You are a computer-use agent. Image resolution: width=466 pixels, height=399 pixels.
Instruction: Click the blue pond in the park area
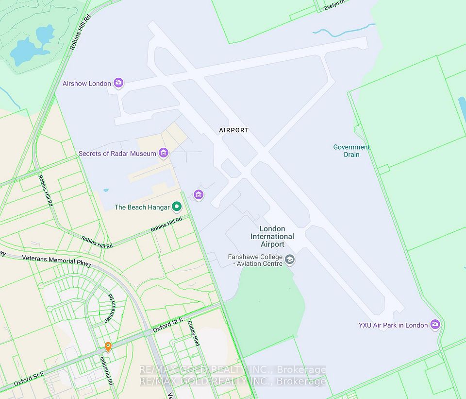(33, 45)
